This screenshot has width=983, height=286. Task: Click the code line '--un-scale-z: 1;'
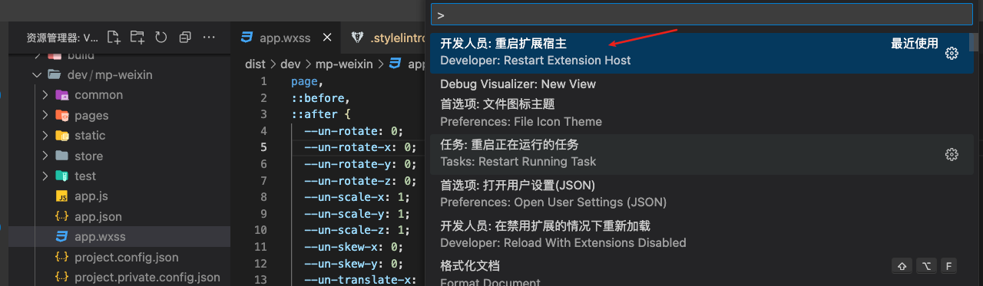(x=357, y=230)
